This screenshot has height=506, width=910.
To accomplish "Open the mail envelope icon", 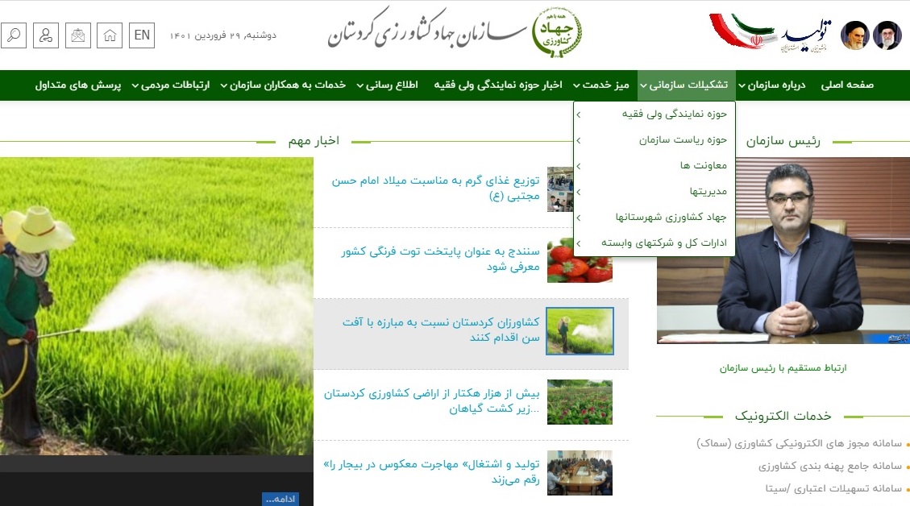I will click(77, 35).
